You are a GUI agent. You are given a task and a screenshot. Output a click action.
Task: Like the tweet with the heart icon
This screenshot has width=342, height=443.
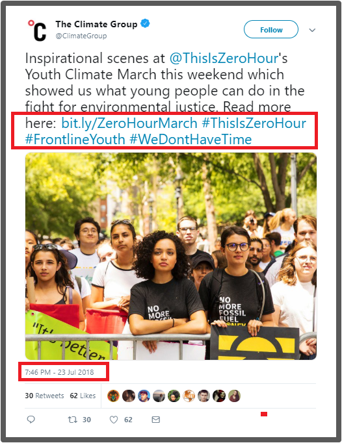114,420
